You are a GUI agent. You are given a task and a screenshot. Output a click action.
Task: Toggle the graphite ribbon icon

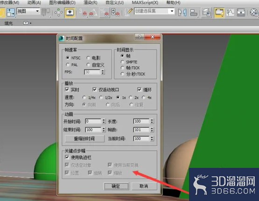[x=219, y=13]
